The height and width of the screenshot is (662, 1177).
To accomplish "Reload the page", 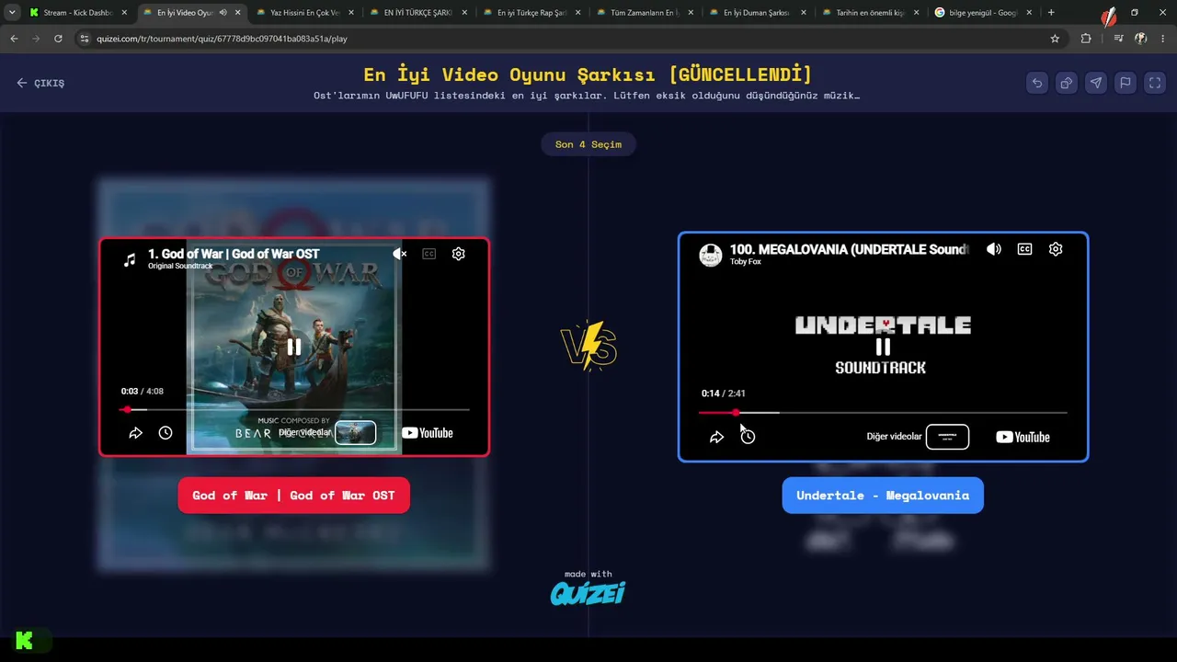I will [x=58, y=39].
